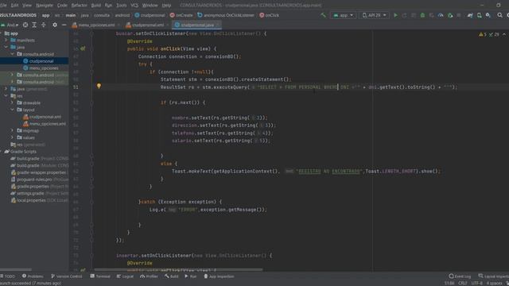Expand the mipmap folder
The width and height of the screenshot is (509, 286).
[x=13, y=130]
